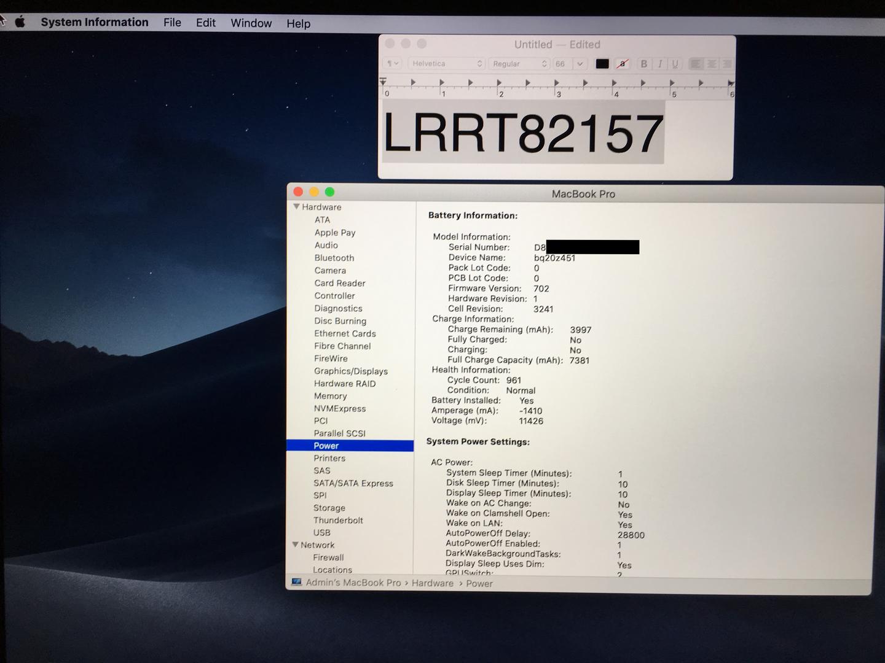Select Graphics/Displays in the sidebar
Screen dimensions: 885x663
point(351,371)
